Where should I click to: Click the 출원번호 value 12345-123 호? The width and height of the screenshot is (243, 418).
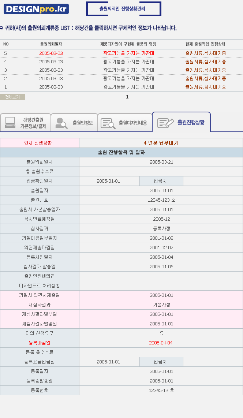click(161, 200)
